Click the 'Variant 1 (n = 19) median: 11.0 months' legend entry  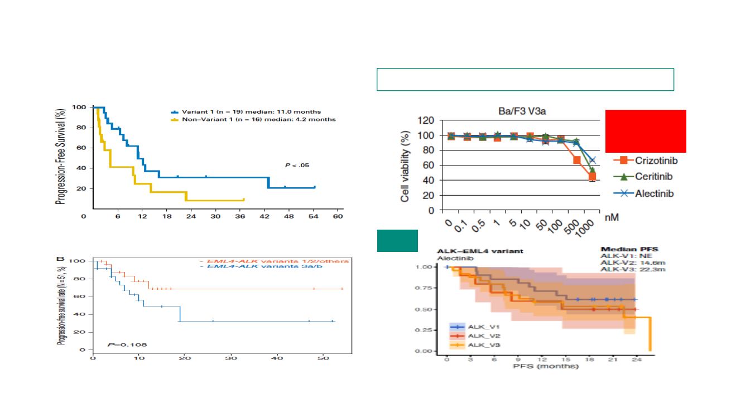(246, 112)
